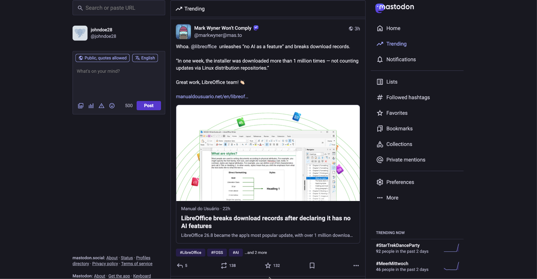
Task: Open the 'directory' footer link
Action: (x=80, y=264)
